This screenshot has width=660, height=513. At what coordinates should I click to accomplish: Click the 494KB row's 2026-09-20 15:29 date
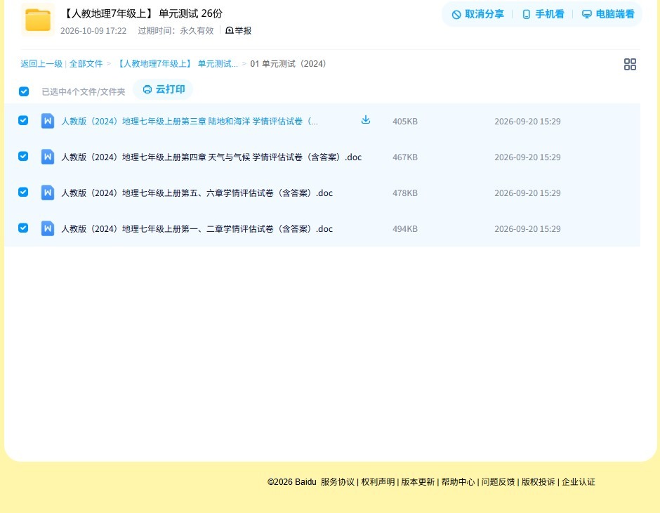(527, 228)
